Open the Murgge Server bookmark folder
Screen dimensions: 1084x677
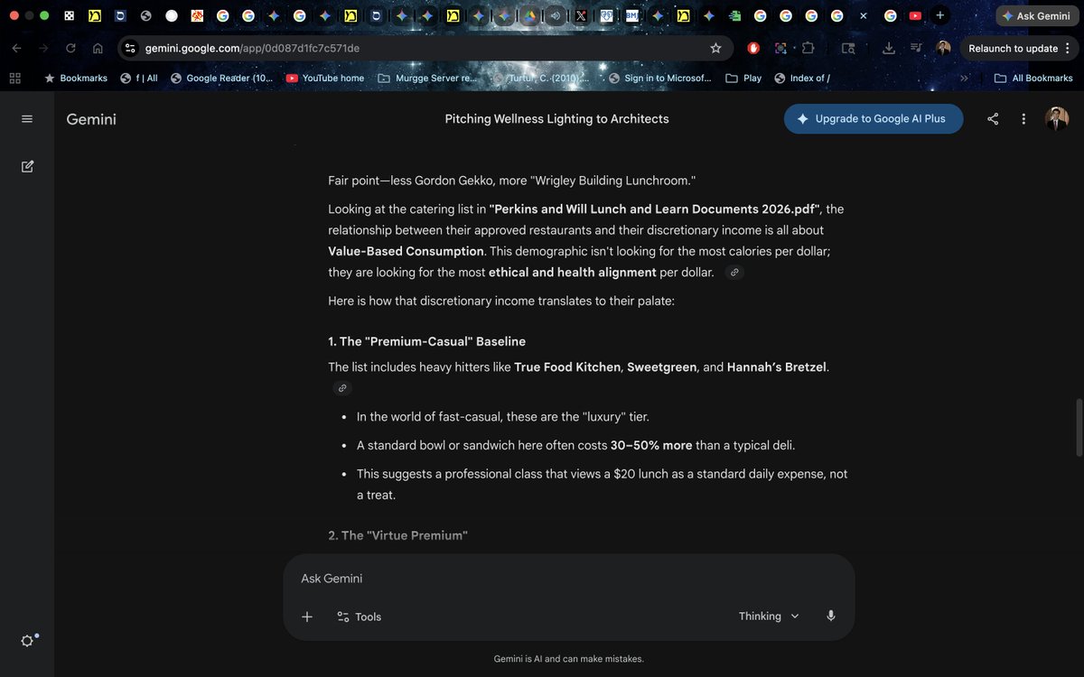(426, 78)
